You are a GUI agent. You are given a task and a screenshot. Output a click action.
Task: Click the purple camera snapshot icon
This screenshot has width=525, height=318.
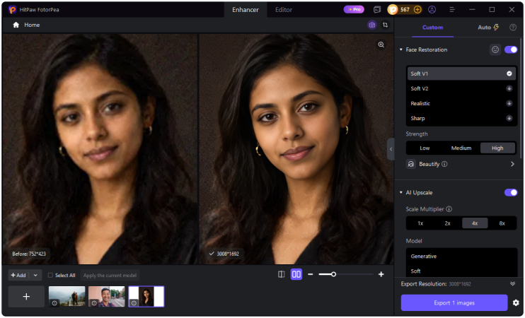pyautogui.click(x=371, y=25)
